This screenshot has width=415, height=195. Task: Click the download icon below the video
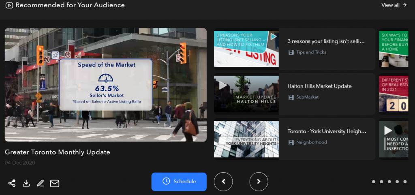tap(26, 183)
